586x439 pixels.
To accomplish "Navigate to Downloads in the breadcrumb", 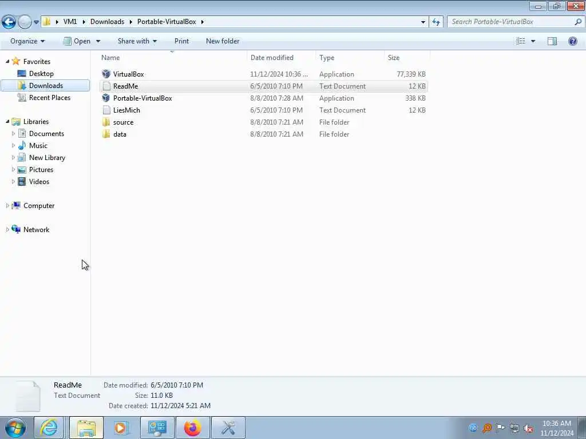I will 107,22.
